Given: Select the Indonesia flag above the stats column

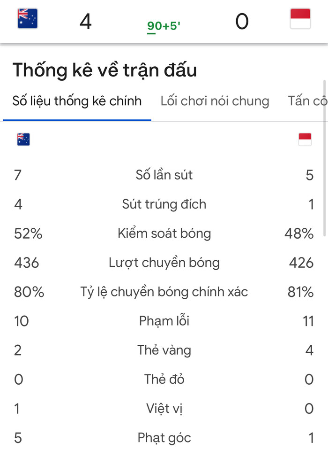Looking at the screenshot, I should (x=305, y=139).
